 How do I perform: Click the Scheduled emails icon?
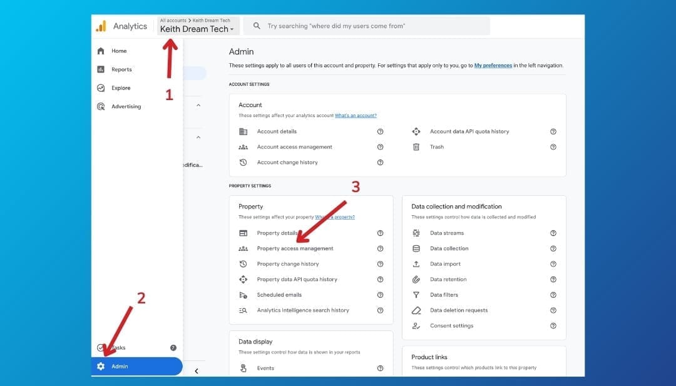[x=243, y=295]
